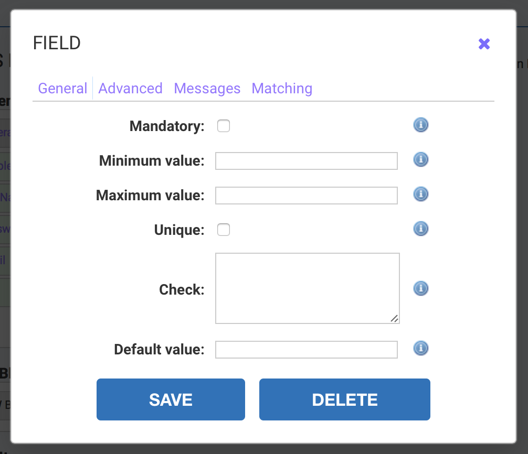Screen dimensions: 528x454
Task: Enable the Mandatory checkbox
Action: click(x=224, y=126)
